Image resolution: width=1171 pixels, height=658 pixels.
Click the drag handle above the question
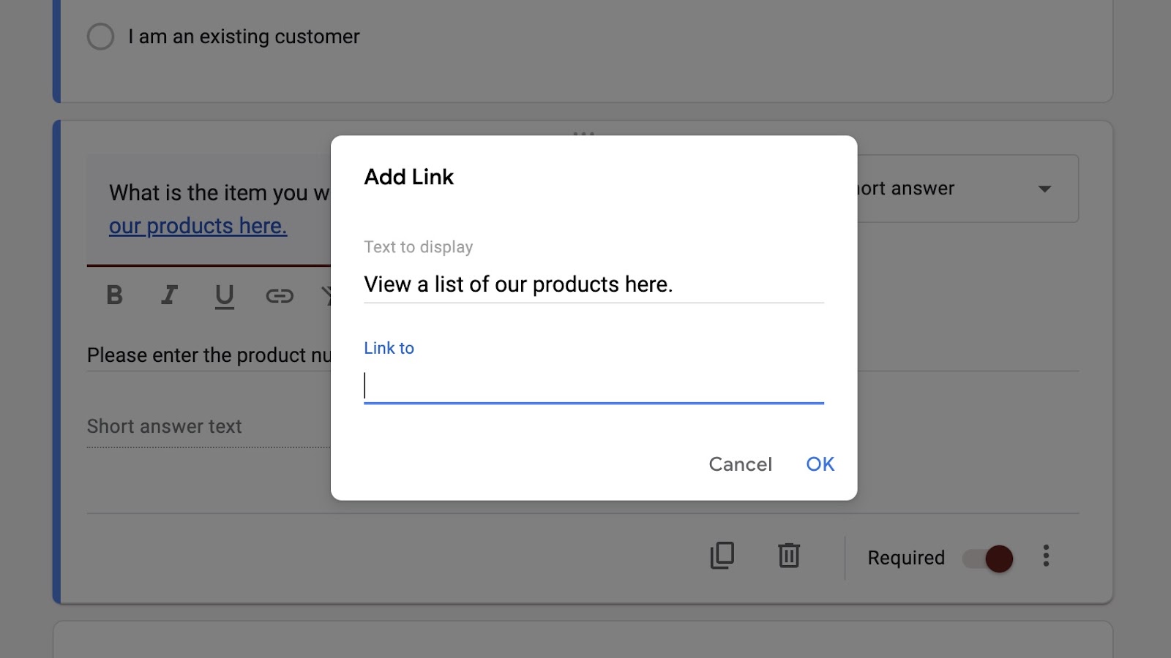583,134
